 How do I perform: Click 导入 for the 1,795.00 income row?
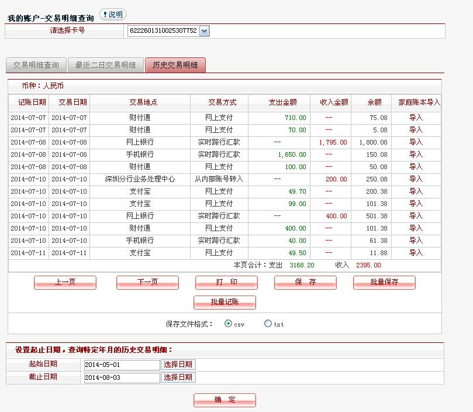click(416, 142)
